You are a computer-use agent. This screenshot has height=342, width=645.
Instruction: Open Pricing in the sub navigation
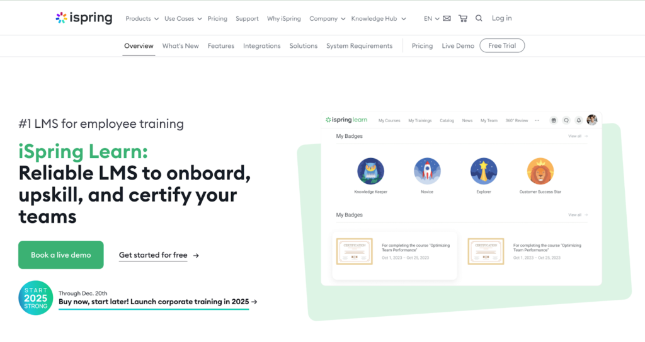point(422,46)
